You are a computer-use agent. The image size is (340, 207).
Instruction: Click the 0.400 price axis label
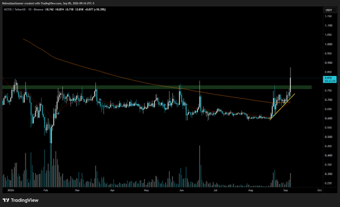pyautogui.click(x=328, y=155)
